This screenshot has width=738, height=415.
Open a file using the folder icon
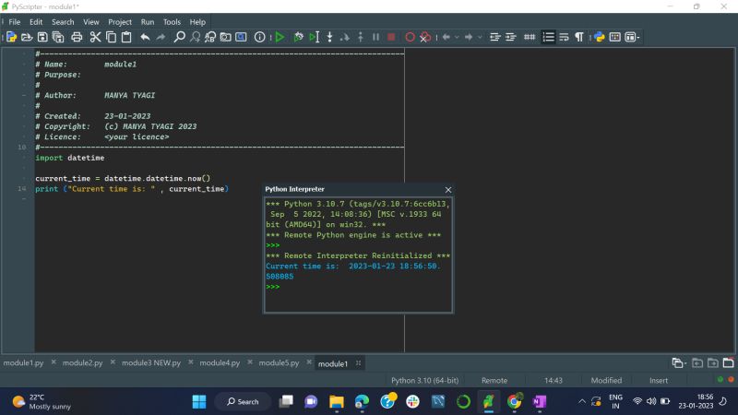[27, 37]
